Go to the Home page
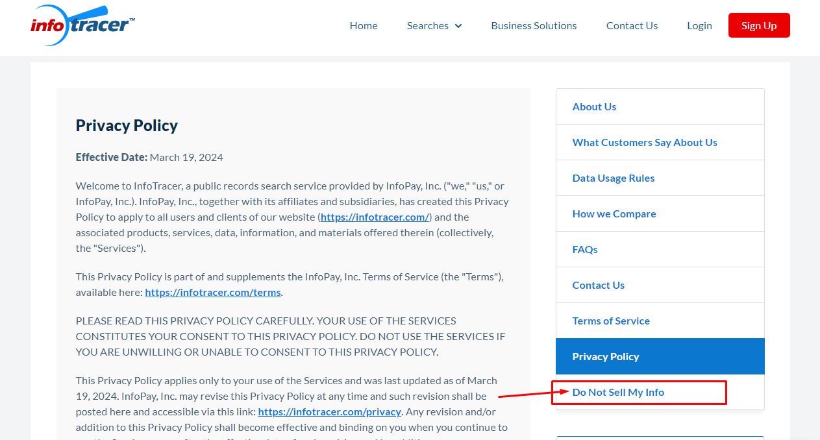 pos(364,26)
